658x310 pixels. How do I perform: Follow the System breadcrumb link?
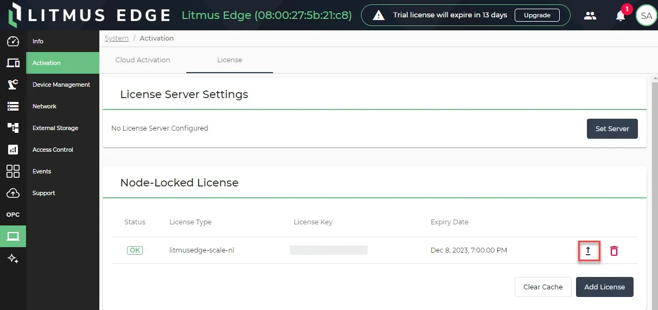click(117, 38)
